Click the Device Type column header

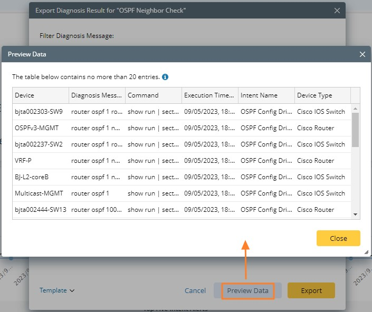[x=322, y=95]
